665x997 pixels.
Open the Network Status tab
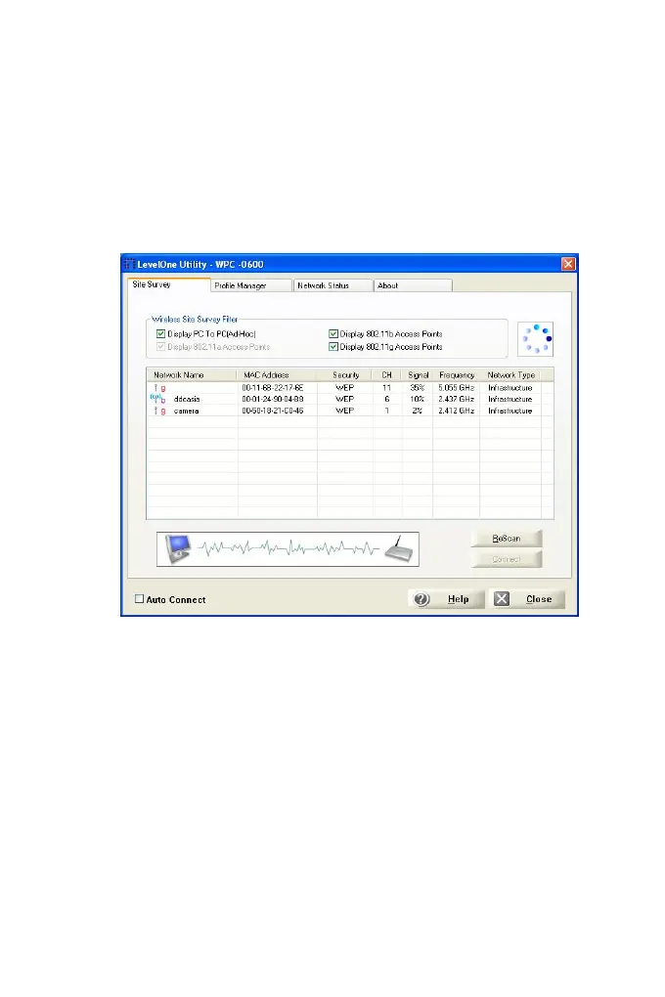click(332, 285)
